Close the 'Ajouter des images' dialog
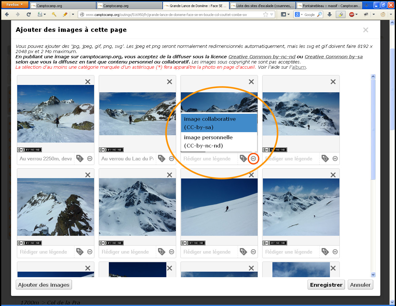This screenshot has height=306, width=396. [x=366, y=30]
